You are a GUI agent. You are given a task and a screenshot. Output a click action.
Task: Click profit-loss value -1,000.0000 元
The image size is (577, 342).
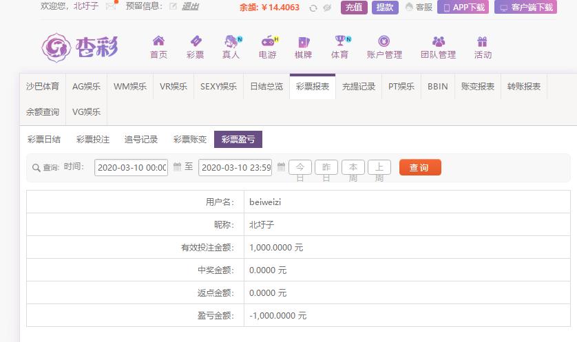coord(278,316)
